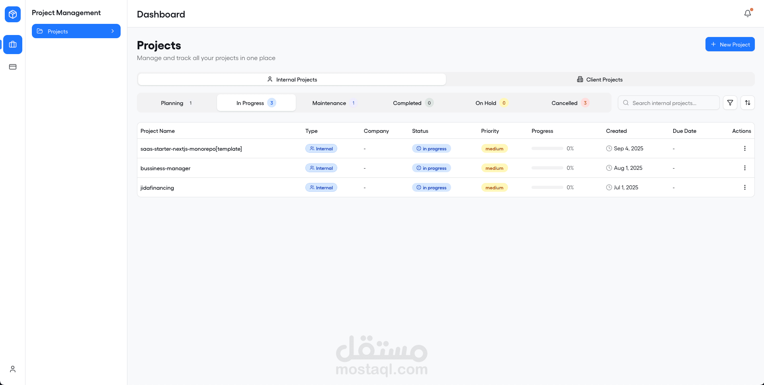Open the credit card billing sidebar icon
Screen dimensions: 764x385
13,67
